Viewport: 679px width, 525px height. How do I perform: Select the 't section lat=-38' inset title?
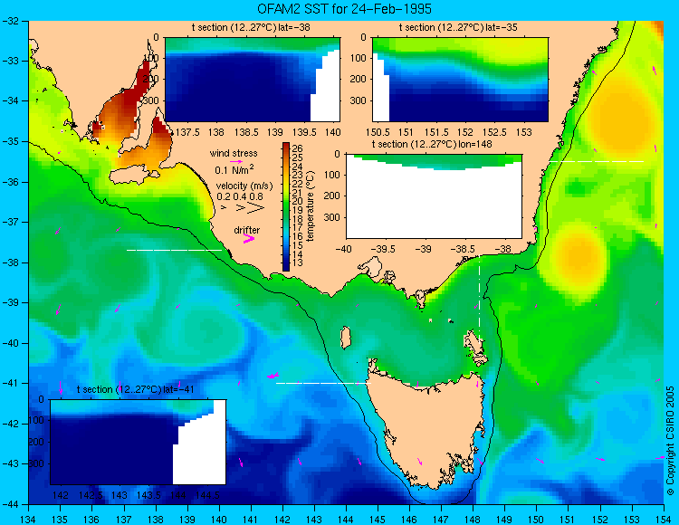pyautogui.click(x=251, y=28)
